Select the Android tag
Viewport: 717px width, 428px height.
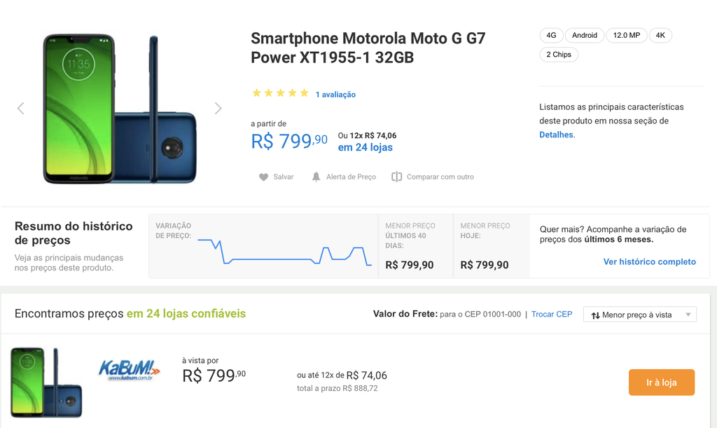(585, 35)
